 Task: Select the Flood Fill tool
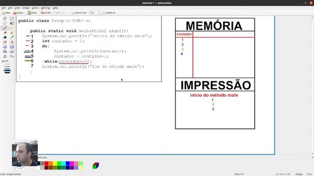5,38
